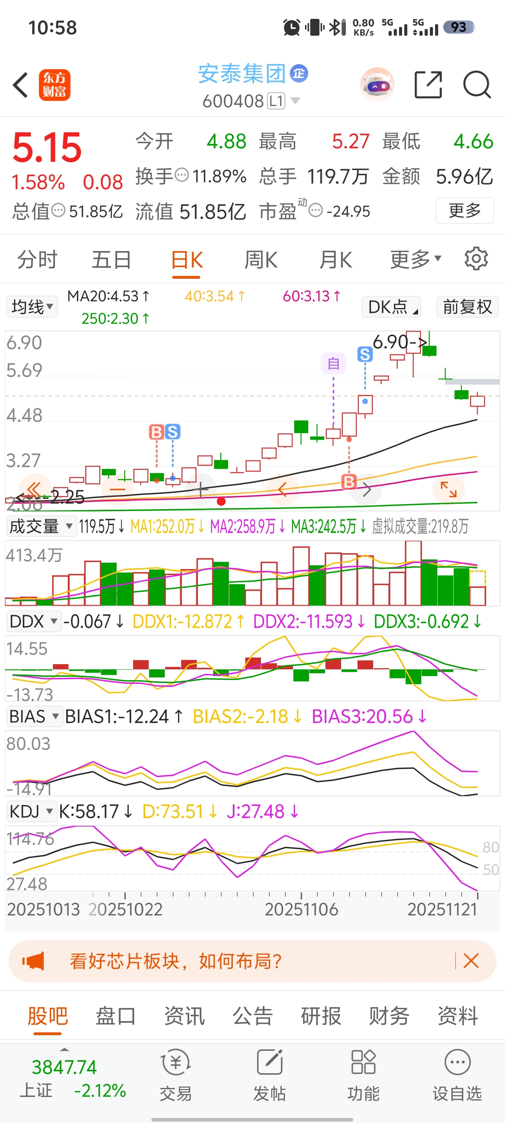Move chart right with gray arrow
This screenshot has height=1123, width=505.
pyautogui.click(x=366, y=490)
